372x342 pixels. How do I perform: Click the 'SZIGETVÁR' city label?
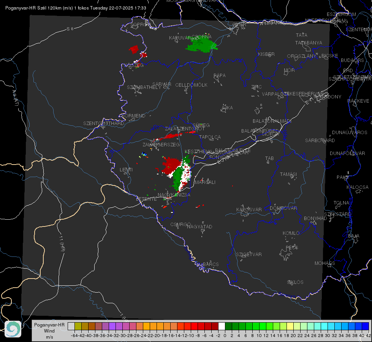point(249,255)
